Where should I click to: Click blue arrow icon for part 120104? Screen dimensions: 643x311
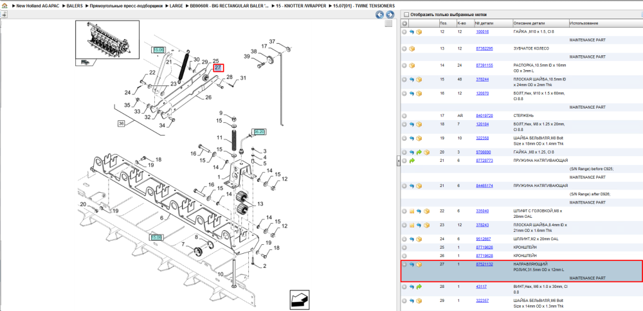[x=412, y=124]
